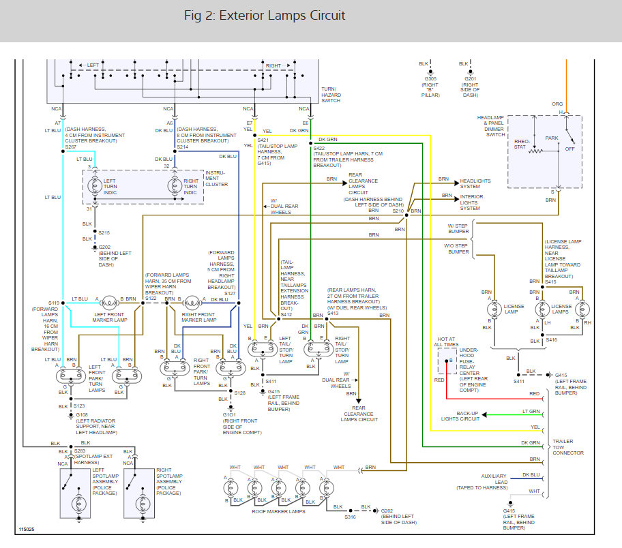The image size is (622, 548).
Task: Select the splice label 'S422'
Action: coord(319,148)
